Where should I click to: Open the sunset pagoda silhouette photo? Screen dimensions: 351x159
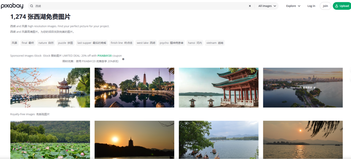[x=134, y=140]
